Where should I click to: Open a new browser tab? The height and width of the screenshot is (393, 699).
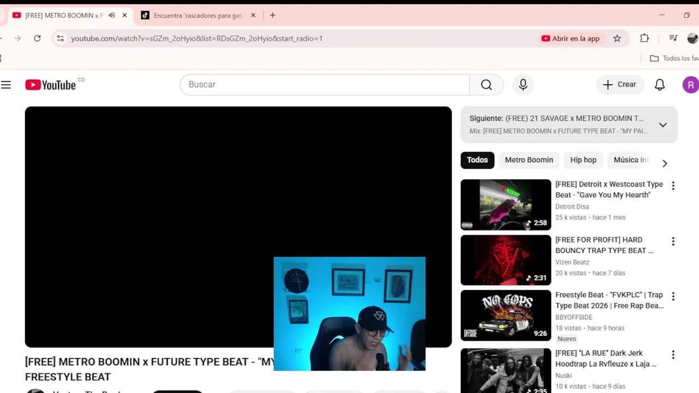coord(273,15)
